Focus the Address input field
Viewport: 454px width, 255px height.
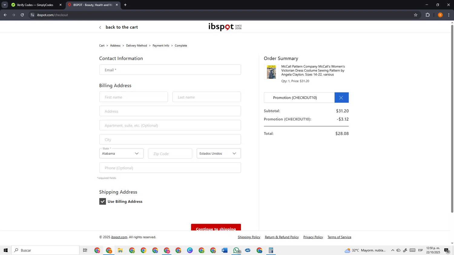pyautogui.click(x=170, y=111)
